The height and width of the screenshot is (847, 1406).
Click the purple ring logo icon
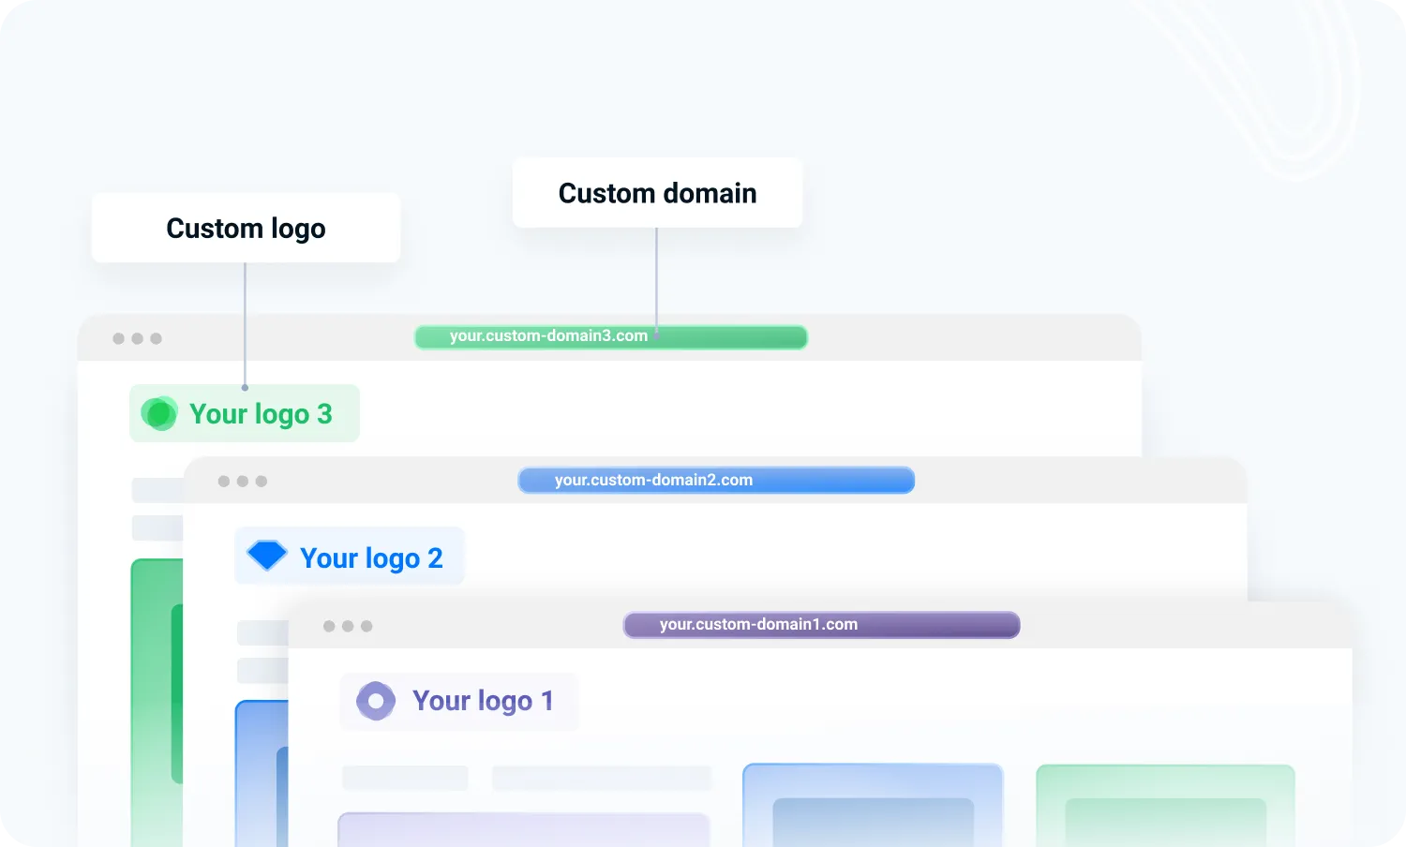[x=376, y=701]
